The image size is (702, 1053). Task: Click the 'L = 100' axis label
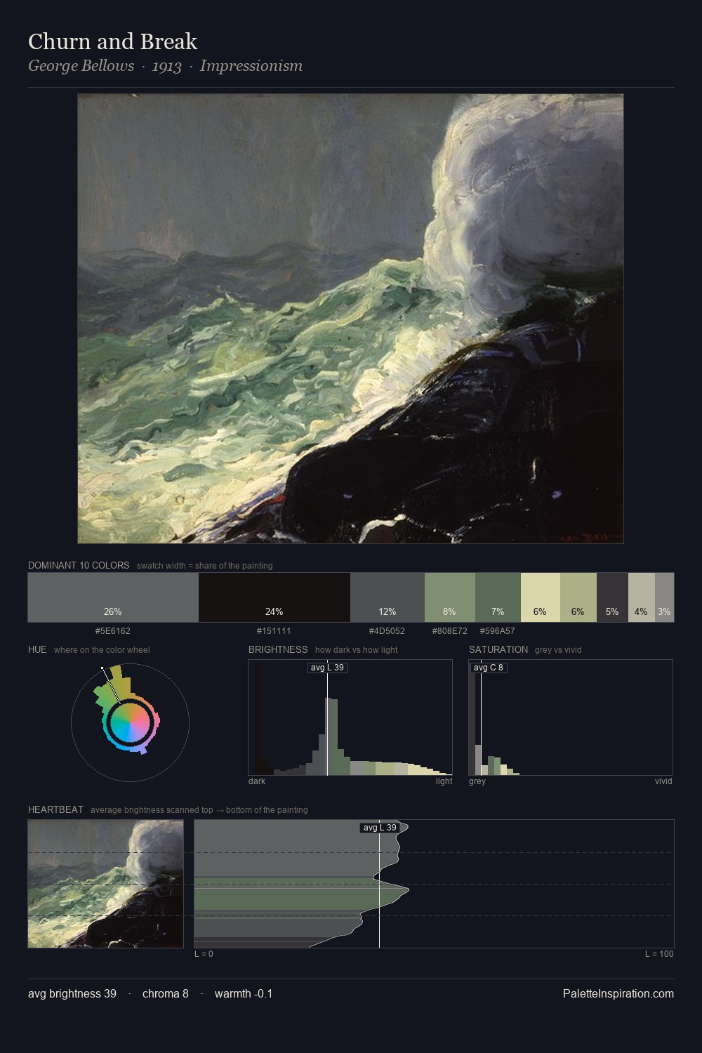tap(659, 954)
